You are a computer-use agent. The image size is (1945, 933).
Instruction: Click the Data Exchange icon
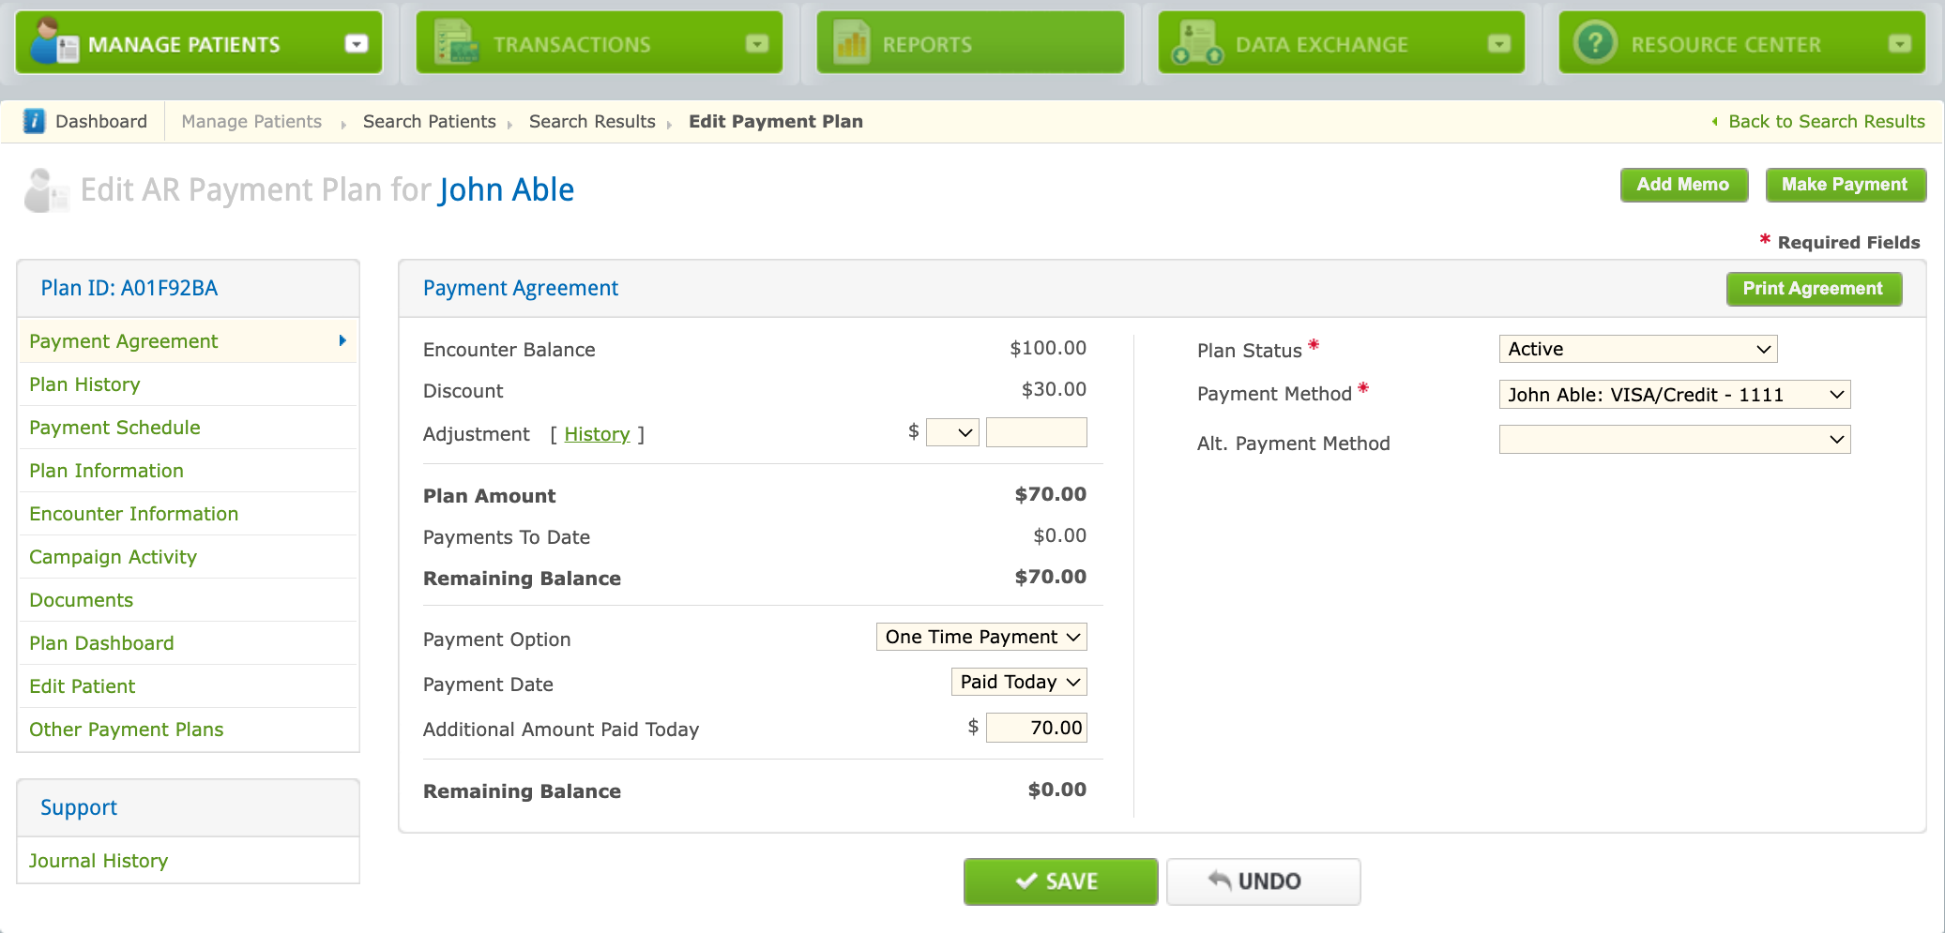pyautogui.click(x=1198, y=43)
